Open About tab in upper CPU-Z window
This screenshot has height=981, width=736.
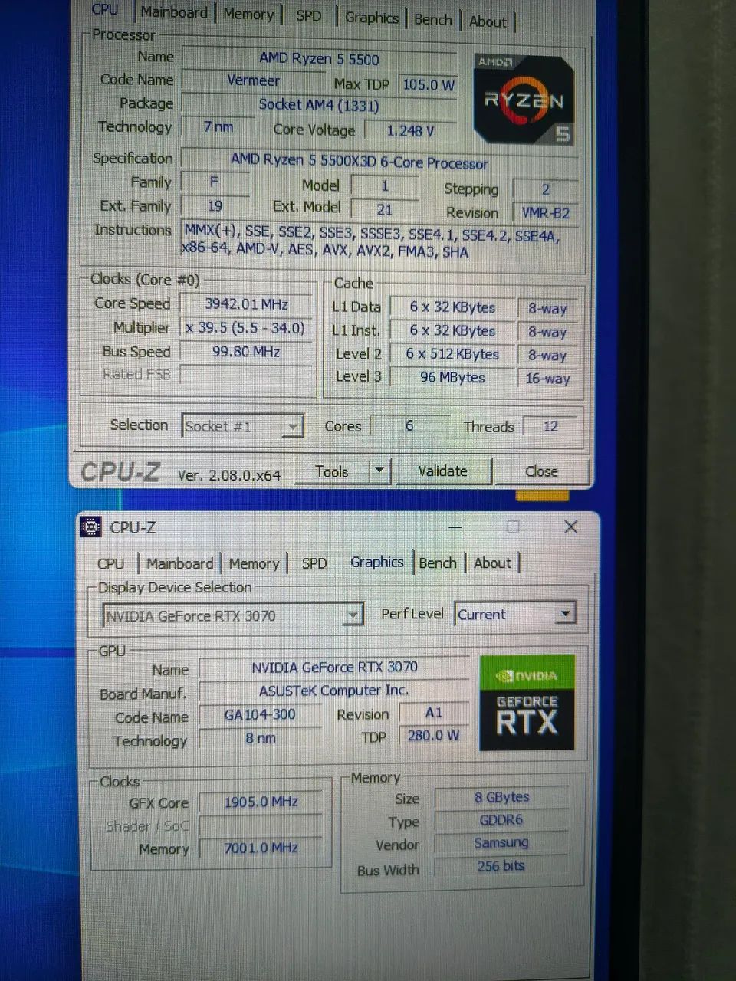[x=488, y=21]
